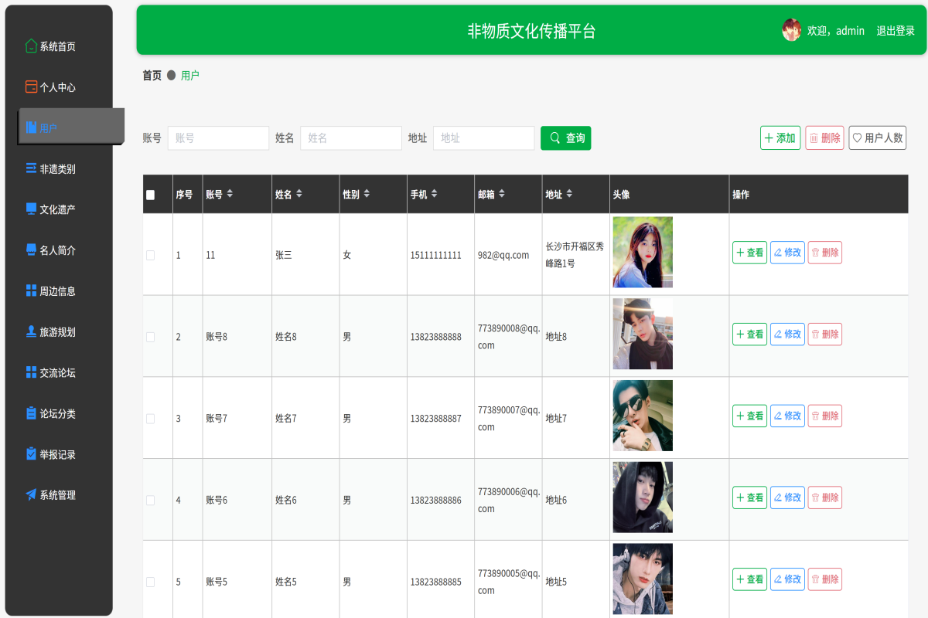Sort table by 账号 column arrows

pyautogui.click(x=230, y=194)
